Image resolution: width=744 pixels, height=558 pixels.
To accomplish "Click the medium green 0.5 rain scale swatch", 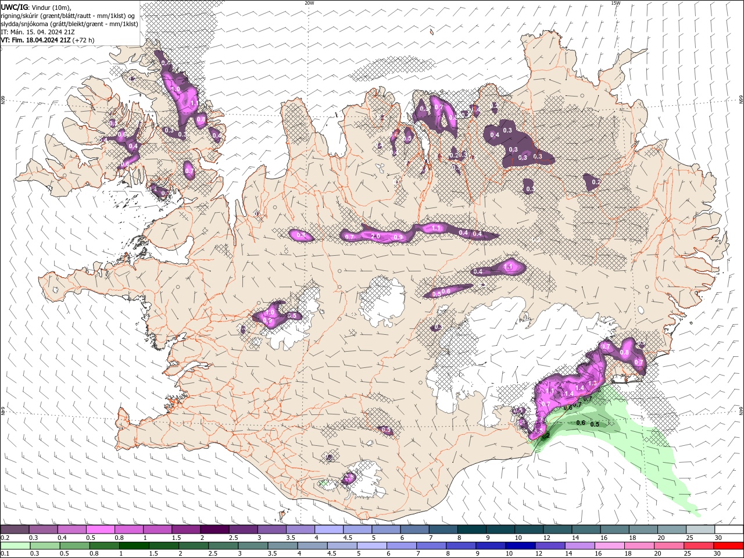I will coord(75,546).
